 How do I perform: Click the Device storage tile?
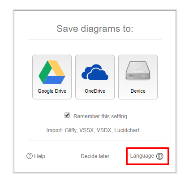138,77
